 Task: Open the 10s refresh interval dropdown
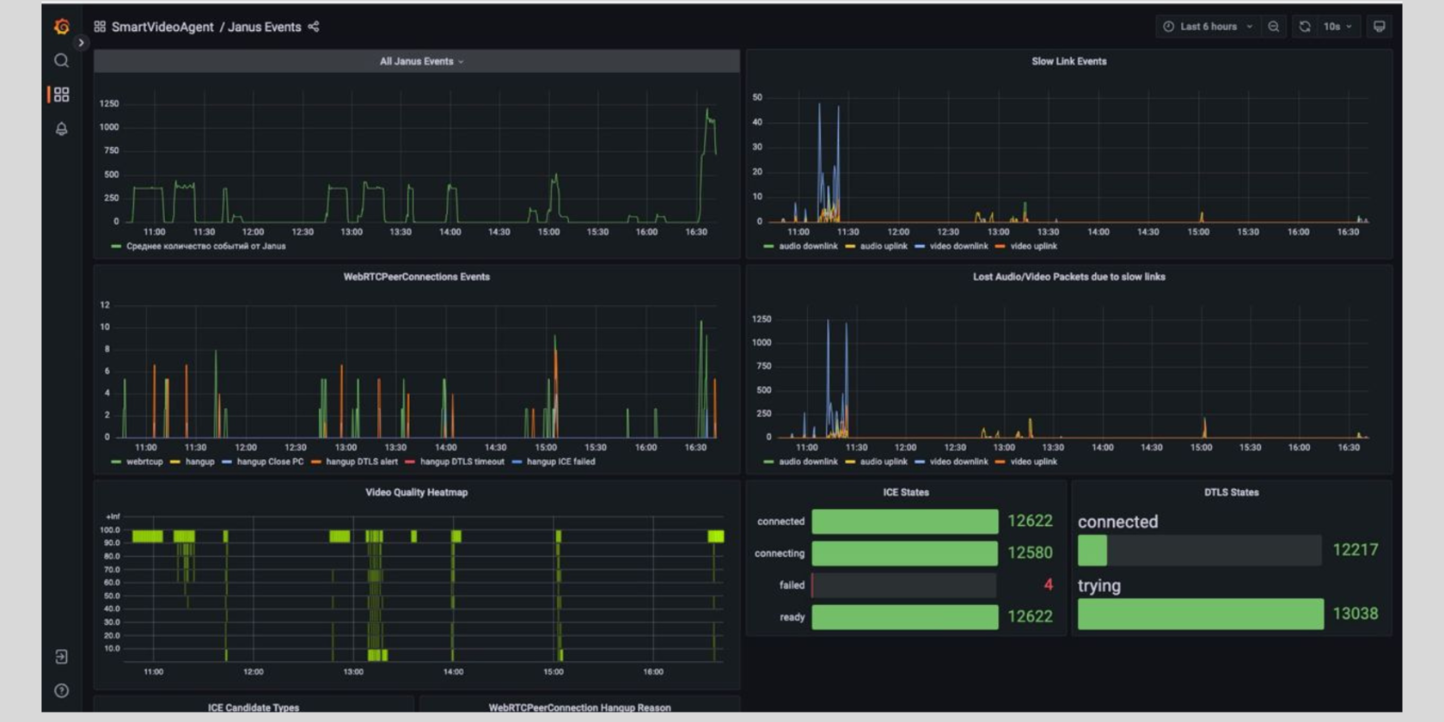pyautogui.click(x=1337, y=27)
